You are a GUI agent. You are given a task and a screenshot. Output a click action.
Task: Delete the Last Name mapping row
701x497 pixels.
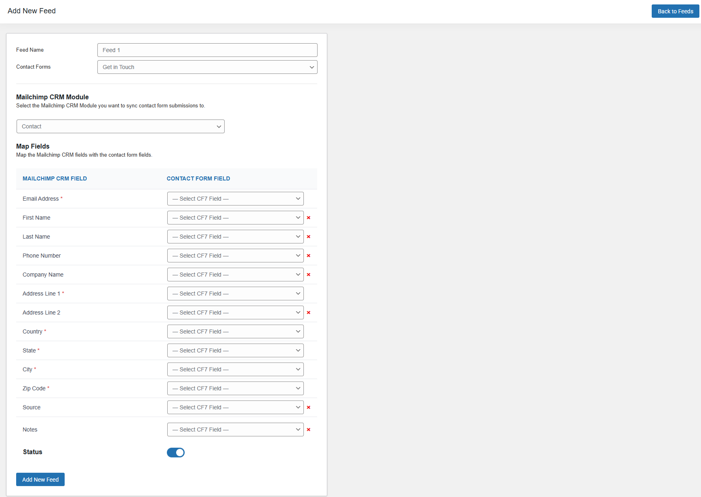click(309, 237)
